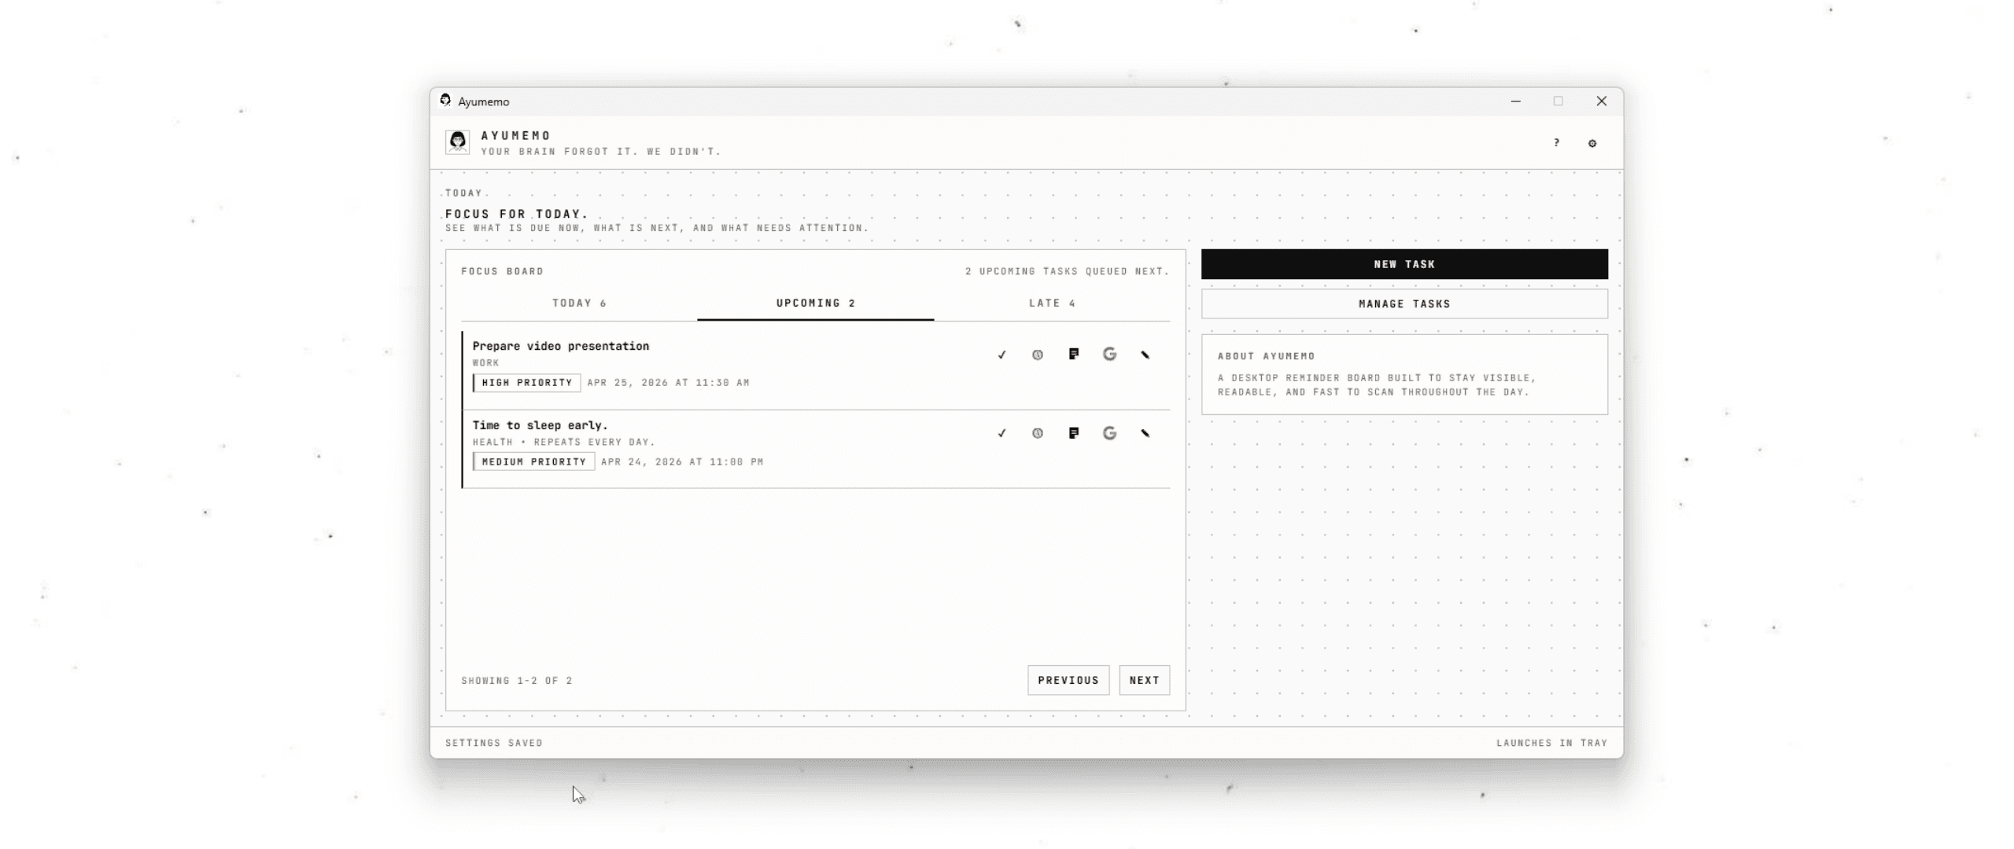The height and width of the screenshot is (849, 2014).
Task: Click the 'About Ayumemo' panel heading
Action: point(1267,356)
